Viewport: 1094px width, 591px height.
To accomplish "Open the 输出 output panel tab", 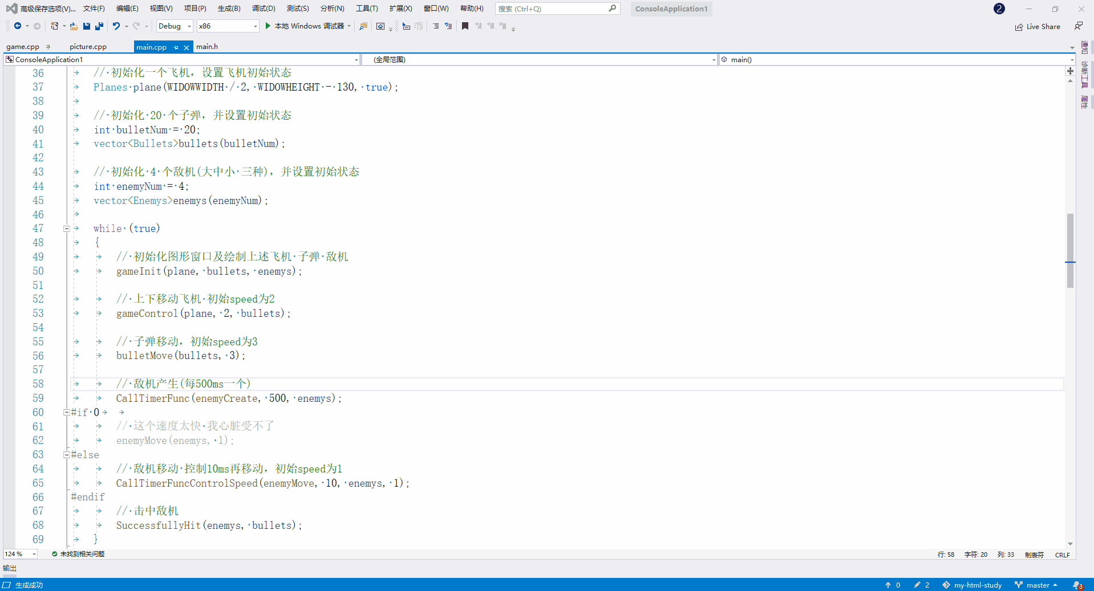I will point(10,568).
